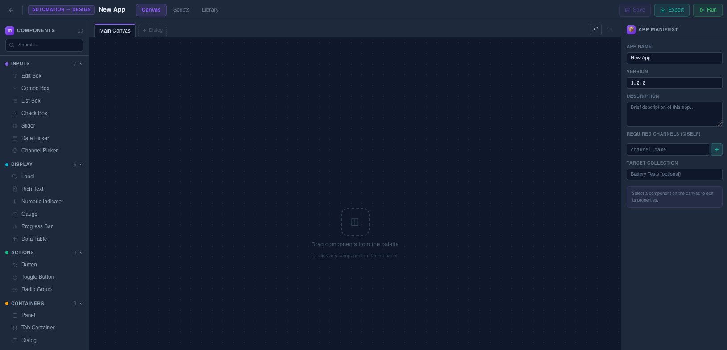Screen dimensions: 727x350
Task: Click the New App title text
Action: coord(112,10)
